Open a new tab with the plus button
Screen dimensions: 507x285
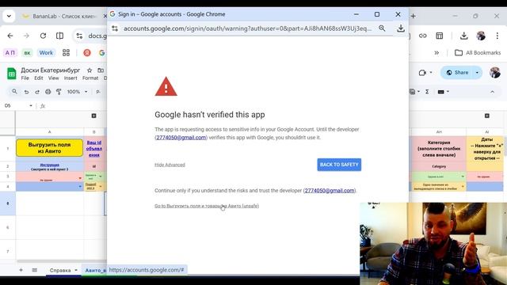[x=414, y=16]
